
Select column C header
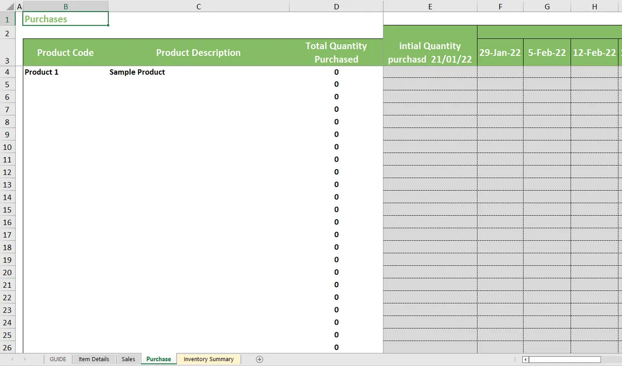point(199,6)
